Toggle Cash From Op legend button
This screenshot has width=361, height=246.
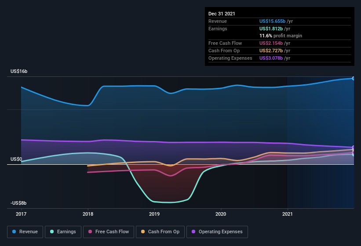point(160,232)
